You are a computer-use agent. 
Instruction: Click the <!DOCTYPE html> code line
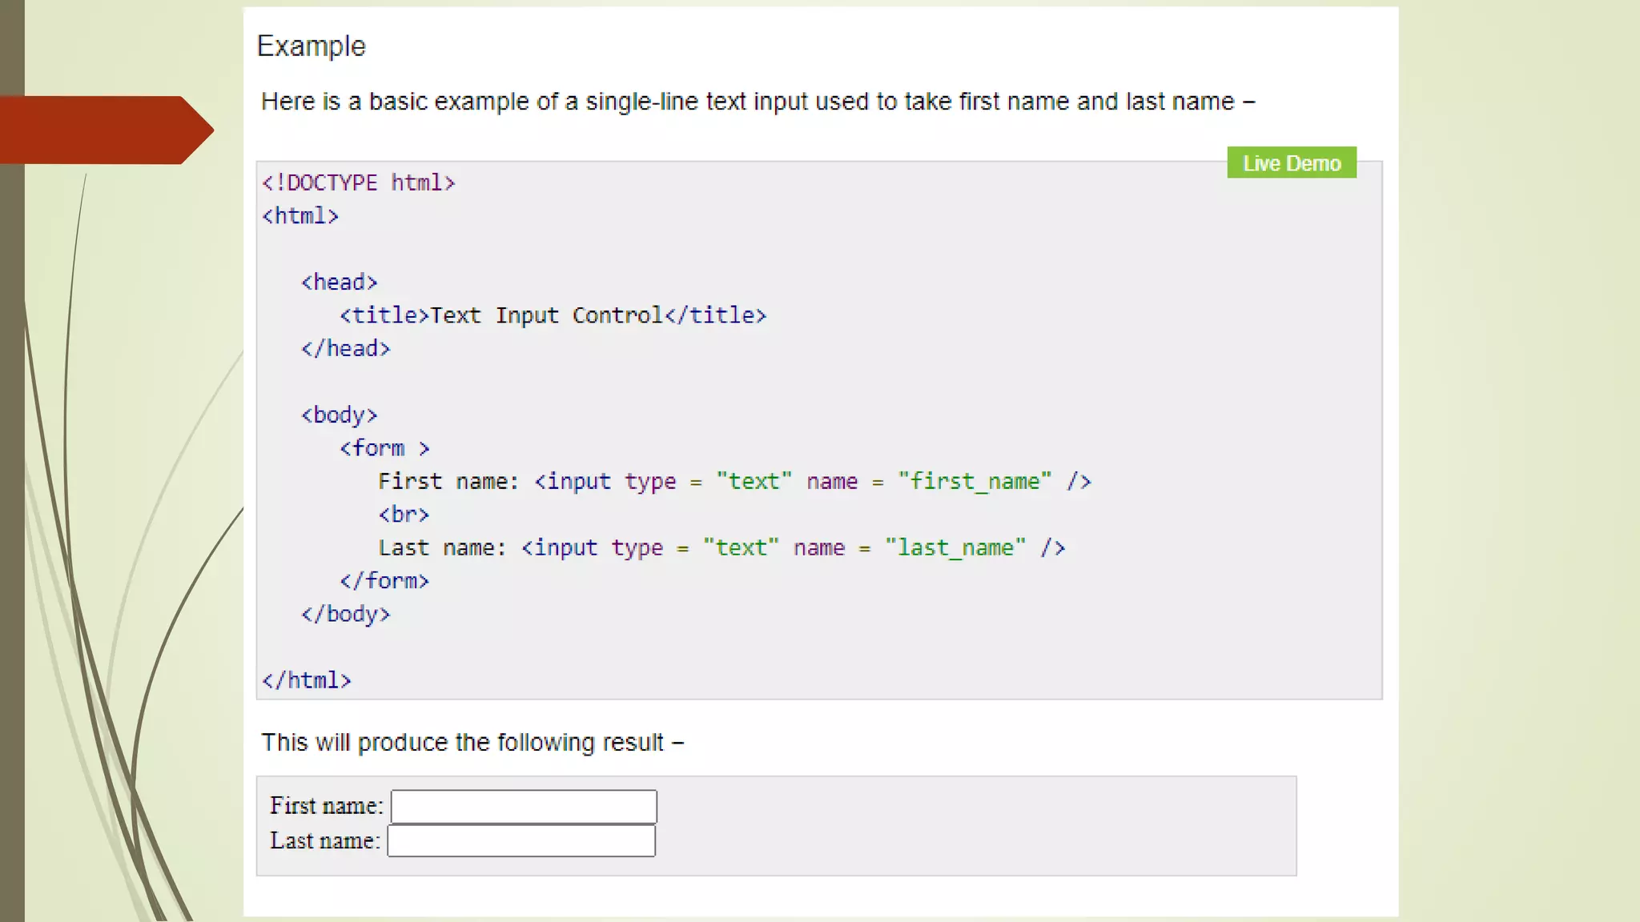pos(358,182)
